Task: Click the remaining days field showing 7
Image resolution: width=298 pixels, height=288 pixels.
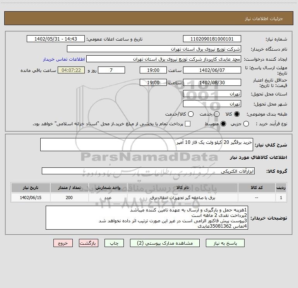Action: (111, 70)
